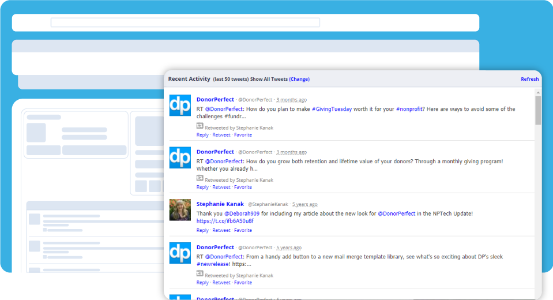Click '5 years ago' timestamp on #newrelease tweet

(289, 247)
